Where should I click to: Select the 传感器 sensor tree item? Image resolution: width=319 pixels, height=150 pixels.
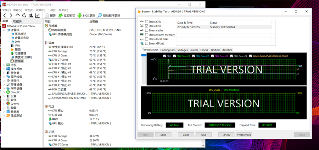[17, 61]
